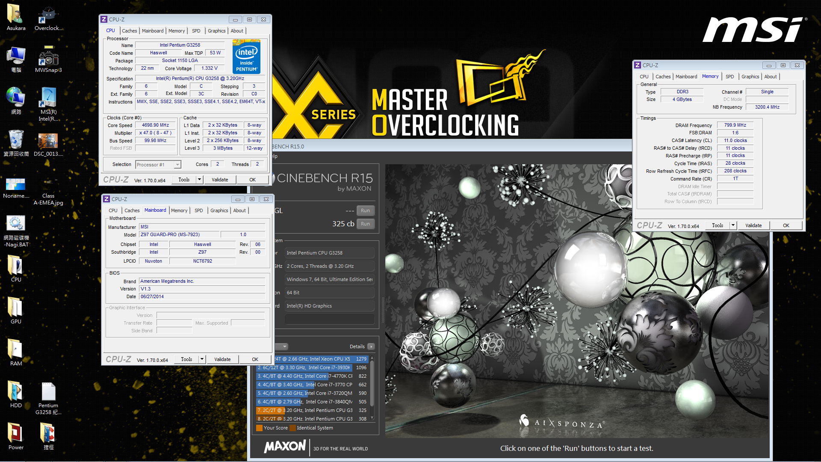The width and height of the screenshot is (821, 462).
Task: Open SPD tab in the Mainboard CPU-Z window
Action: point(198,210)
